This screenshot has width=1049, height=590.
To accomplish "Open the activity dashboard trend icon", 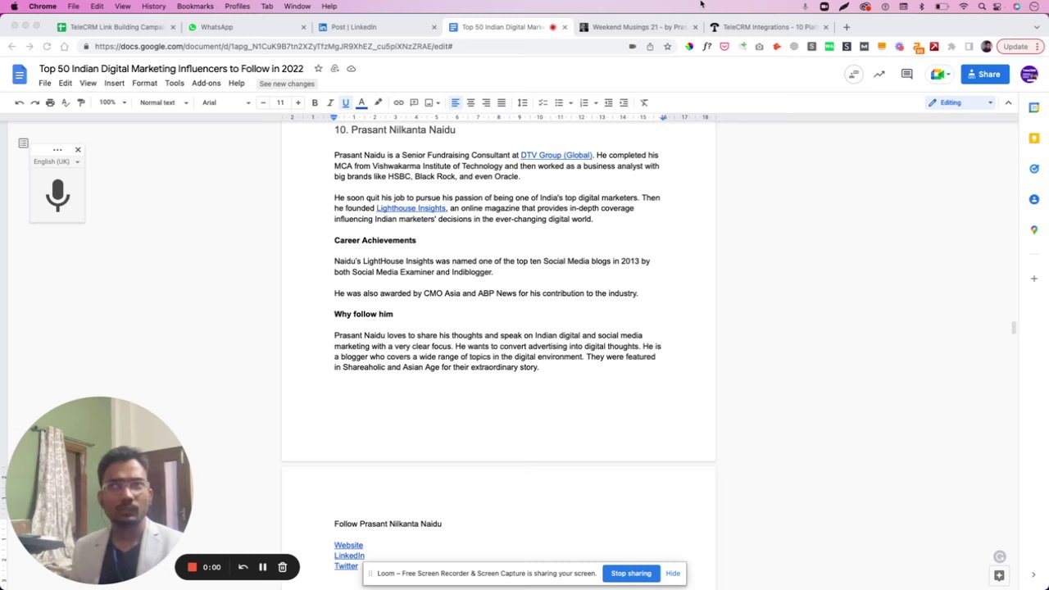I will (879, 75).
